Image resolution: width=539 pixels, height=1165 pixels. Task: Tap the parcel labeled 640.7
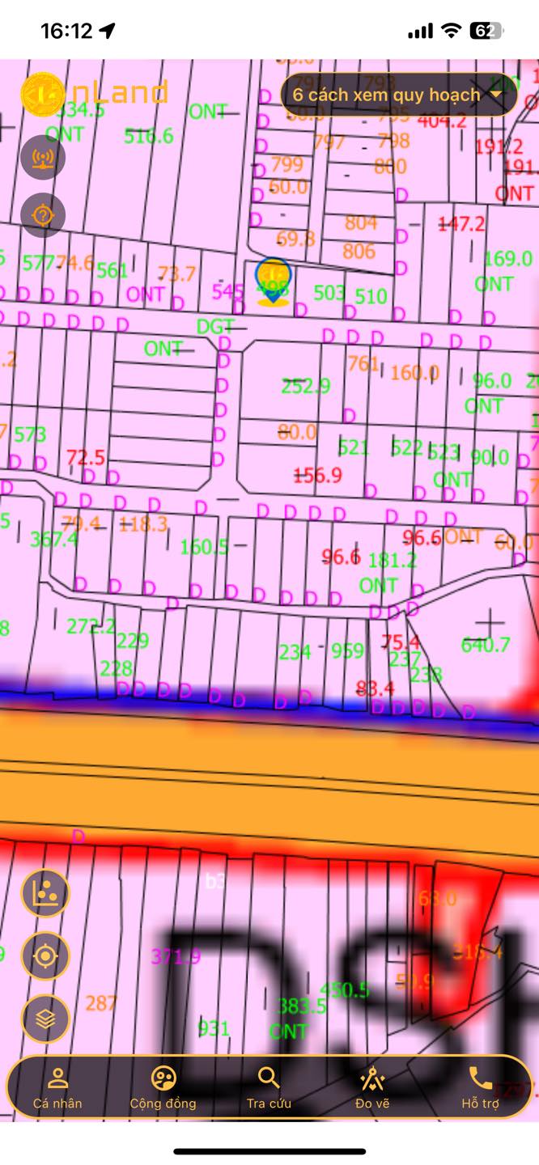click(486, 645)
